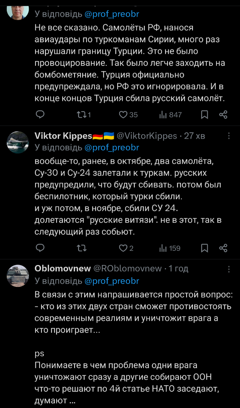The width and height of the screenshot is (240, 408).
Task: Retweet Viktor Kippes' tweet
Action: tap(81, 248)
